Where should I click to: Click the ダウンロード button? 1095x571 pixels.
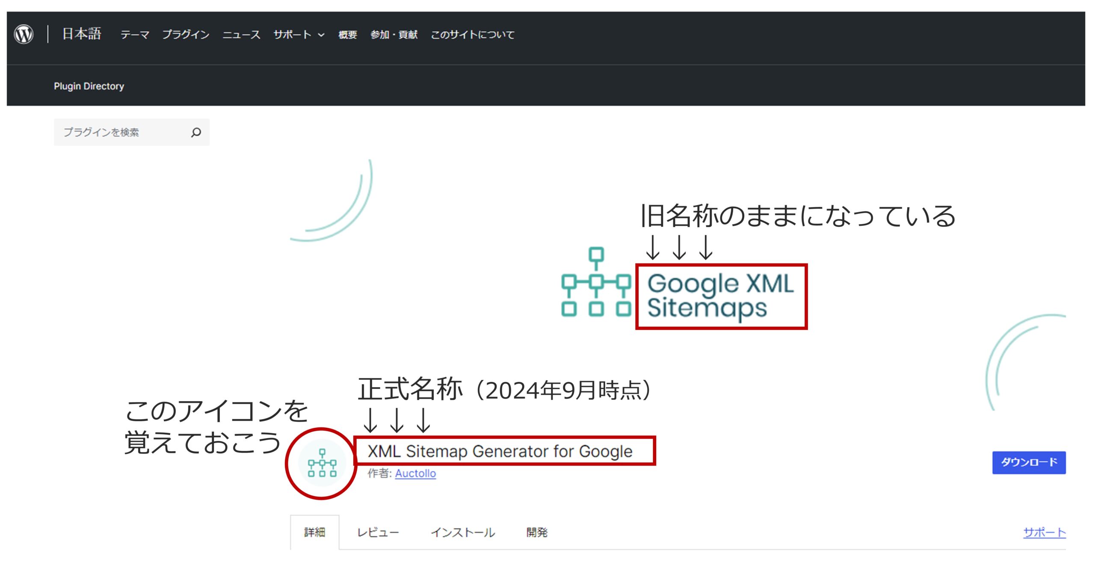pos(1029,462)
